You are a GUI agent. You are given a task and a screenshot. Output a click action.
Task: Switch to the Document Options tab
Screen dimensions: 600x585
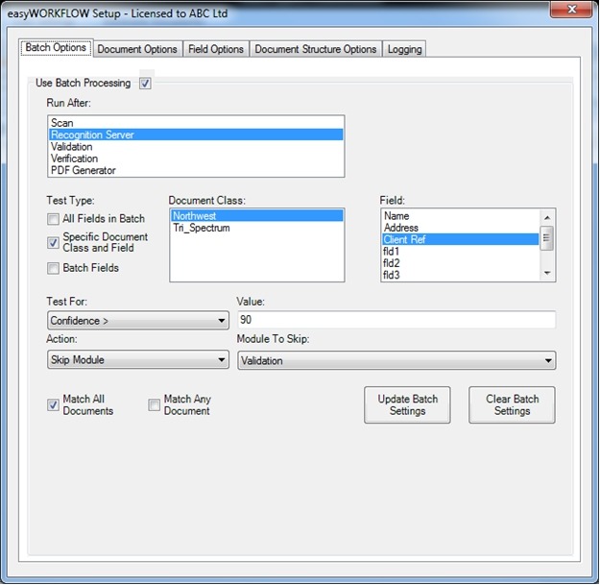tap(137, 49)
